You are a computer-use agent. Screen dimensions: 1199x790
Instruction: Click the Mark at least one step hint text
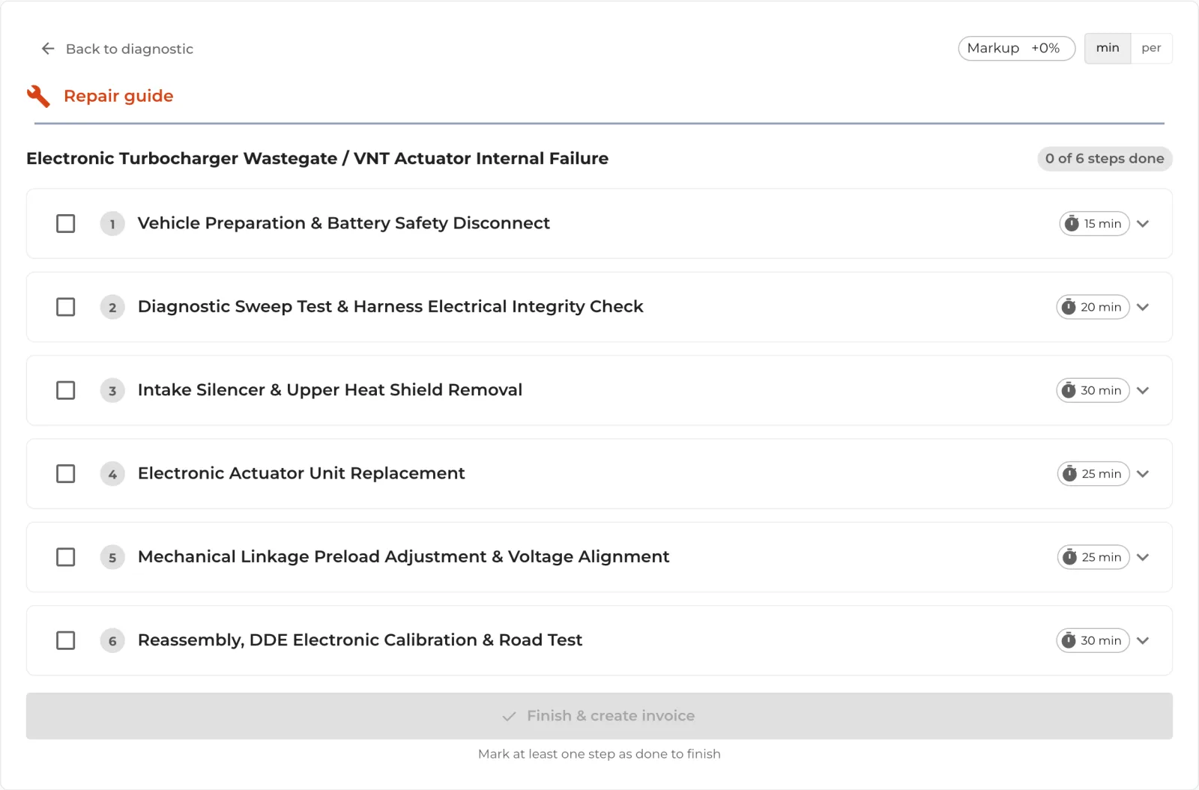coord(599,754)
